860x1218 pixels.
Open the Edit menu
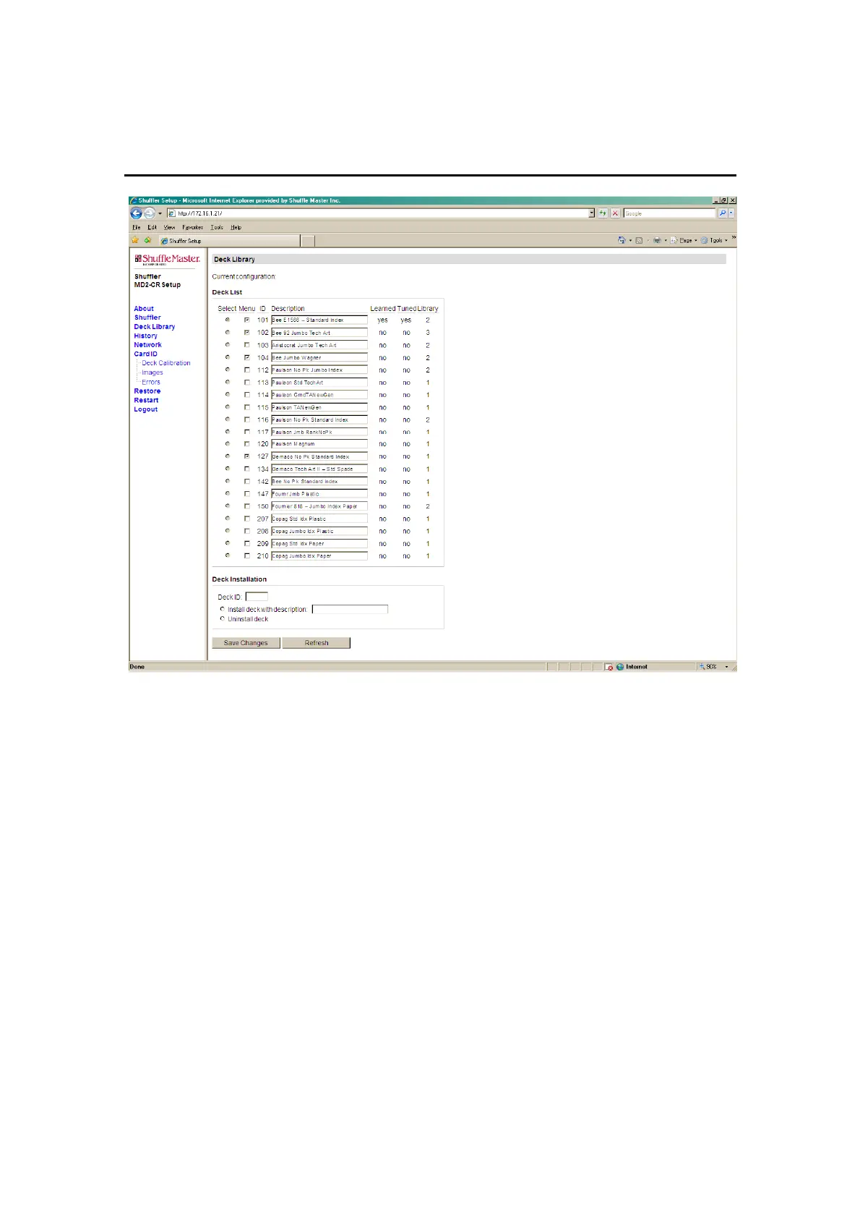[152, 227]
